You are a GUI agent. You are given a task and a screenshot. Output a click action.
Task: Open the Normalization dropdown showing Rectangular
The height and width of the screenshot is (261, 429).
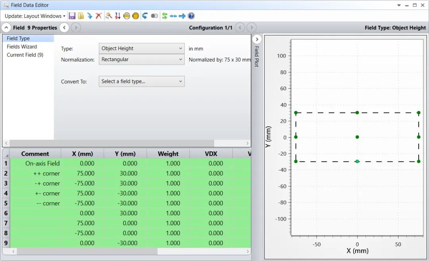[x=141, y=59]
